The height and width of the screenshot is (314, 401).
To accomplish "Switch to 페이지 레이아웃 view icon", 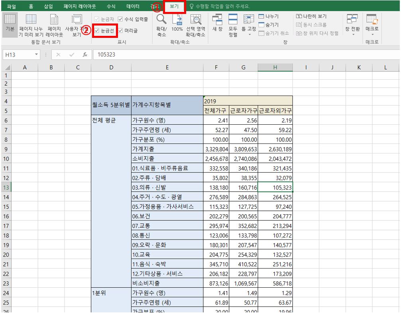I will coord(54,20).
